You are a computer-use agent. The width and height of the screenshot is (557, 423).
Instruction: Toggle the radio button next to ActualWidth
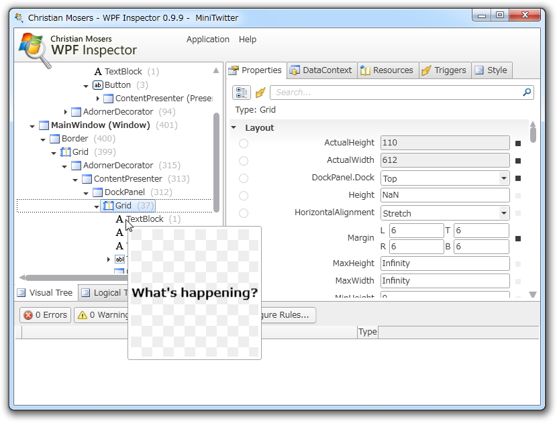point(244,161)
